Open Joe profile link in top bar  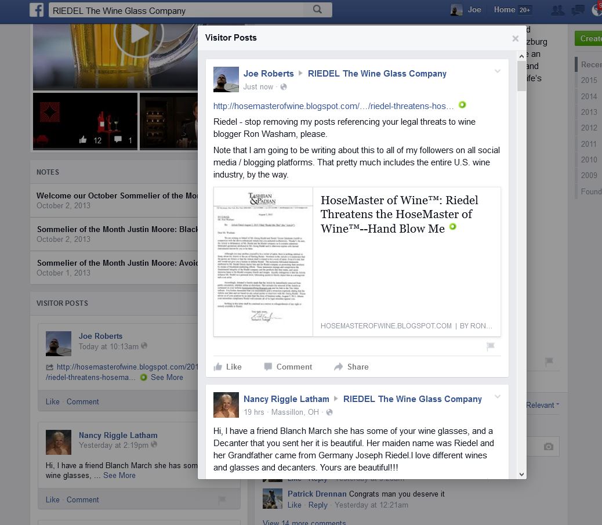(x=474, y=10)
